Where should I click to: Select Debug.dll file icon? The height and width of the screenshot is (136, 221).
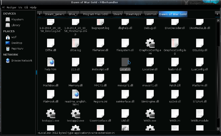pos(150,22)
